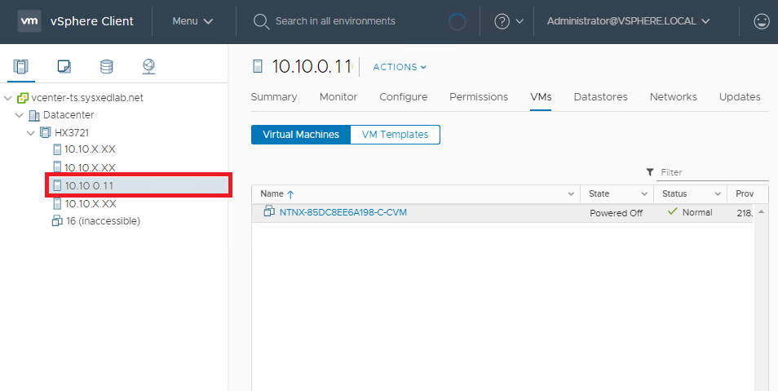Select the Networking view icon

pos(149,66)
